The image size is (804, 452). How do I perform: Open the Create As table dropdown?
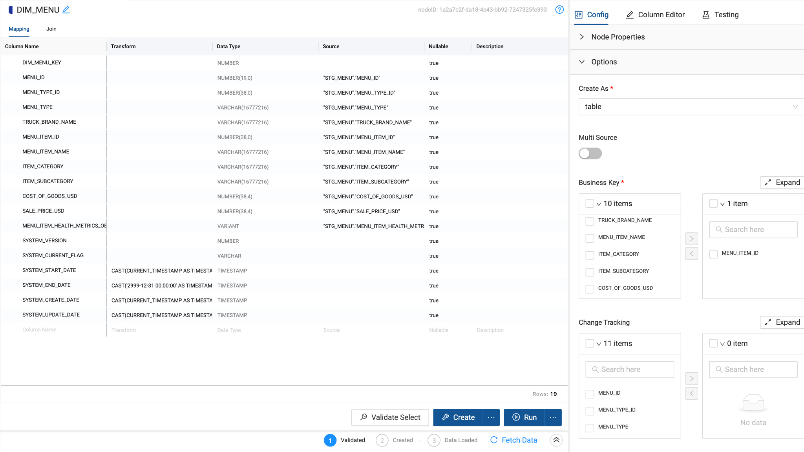click(x=691, y=107)
